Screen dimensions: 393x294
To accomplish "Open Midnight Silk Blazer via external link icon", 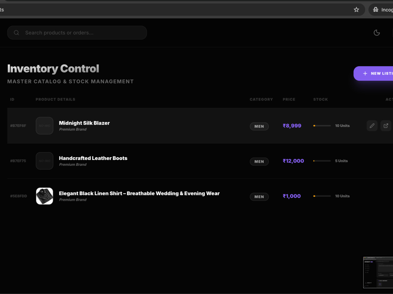I will coord(386,125).
